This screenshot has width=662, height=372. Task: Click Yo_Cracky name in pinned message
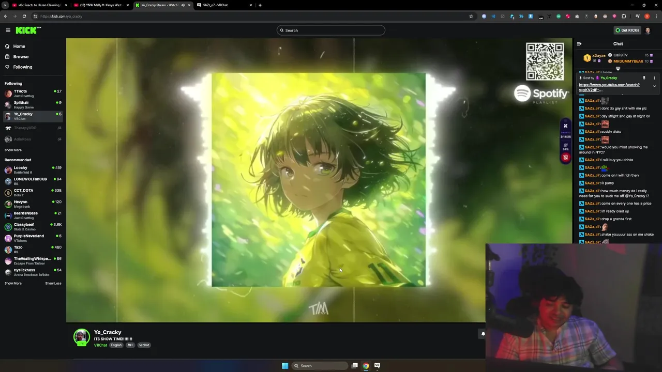609,78
